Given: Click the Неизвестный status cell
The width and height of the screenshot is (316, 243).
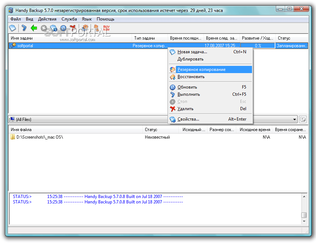Looking at the screenshot, I should point(157,137).
